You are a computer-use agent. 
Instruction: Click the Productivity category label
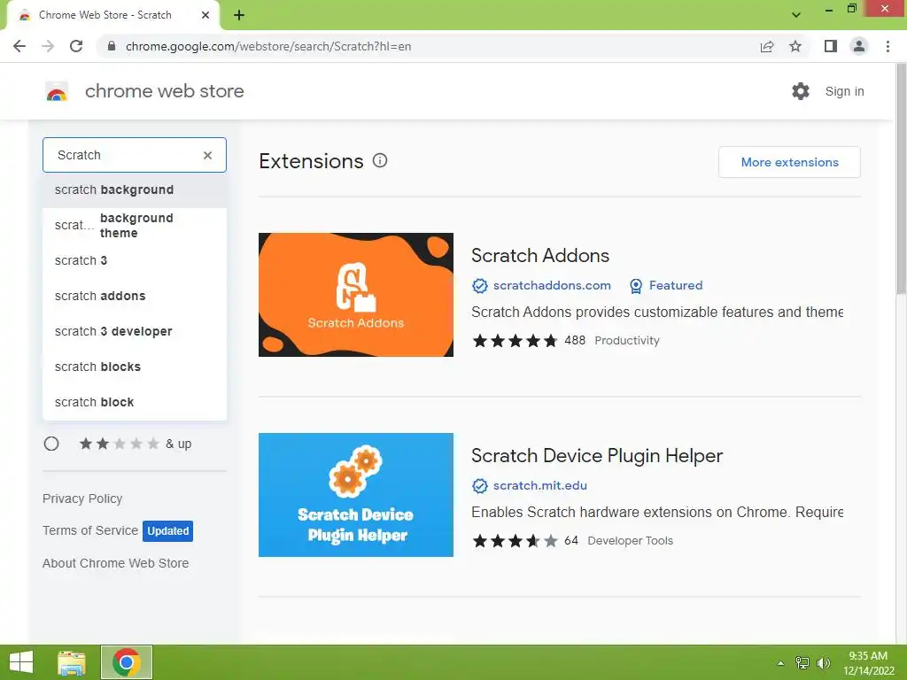pos(627,341)
